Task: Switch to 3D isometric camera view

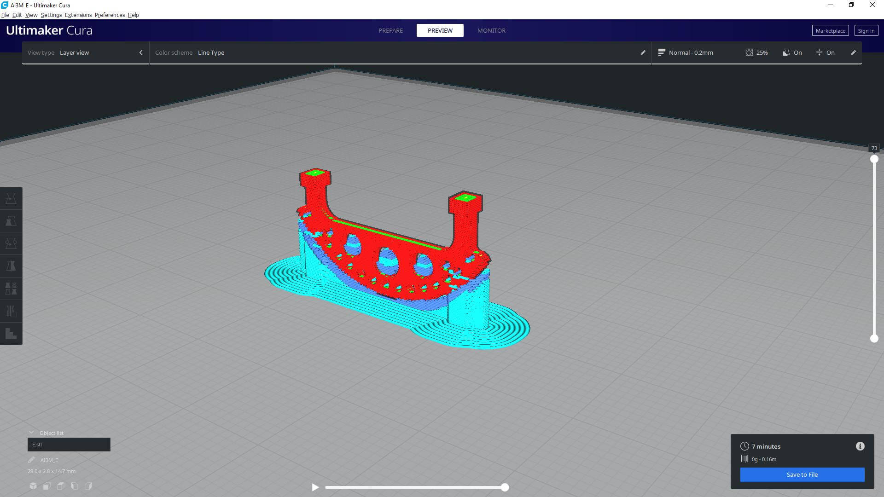Action: point(33,486)
